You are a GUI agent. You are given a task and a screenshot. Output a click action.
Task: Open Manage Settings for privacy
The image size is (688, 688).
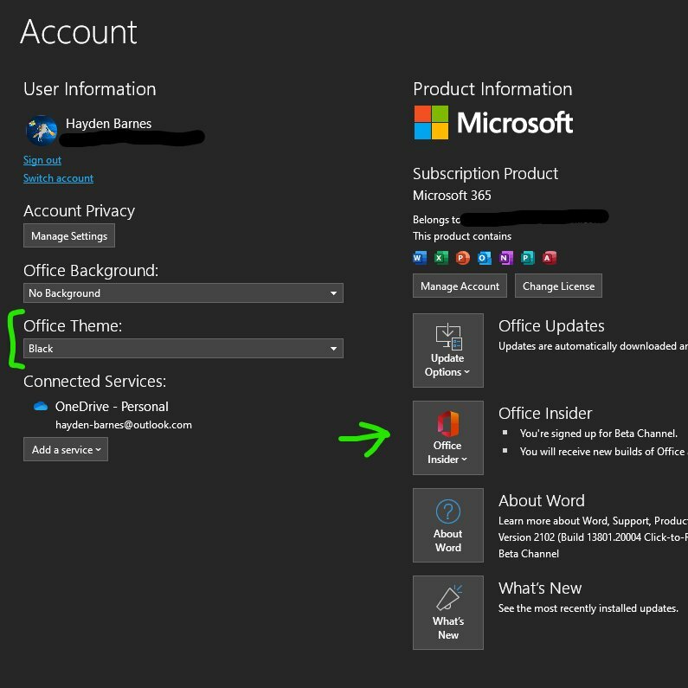(x=69, y=235)
